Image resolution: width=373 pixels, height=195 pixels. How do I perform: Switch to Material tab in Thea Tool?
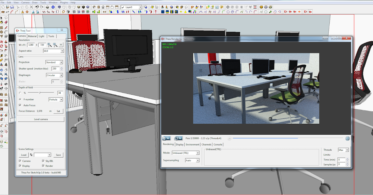32,36
